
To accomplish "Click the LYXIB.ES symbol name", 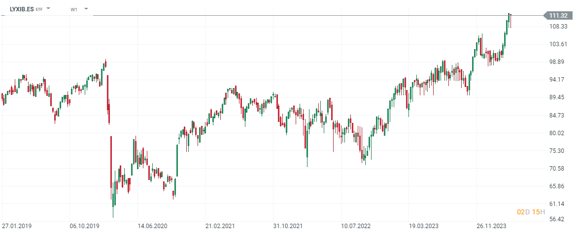I will coord(22,9).
